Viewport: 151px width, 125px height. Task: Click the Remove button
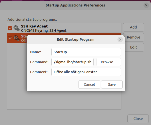133,37
